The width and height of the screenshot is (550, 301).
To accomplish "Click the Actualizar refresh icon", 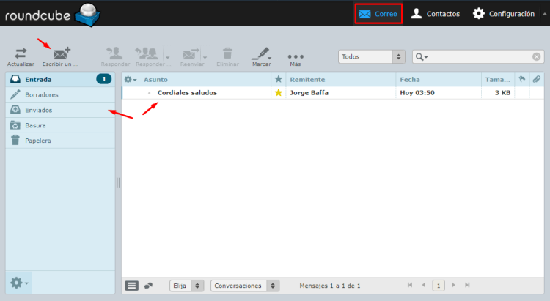I will (21, 53).
